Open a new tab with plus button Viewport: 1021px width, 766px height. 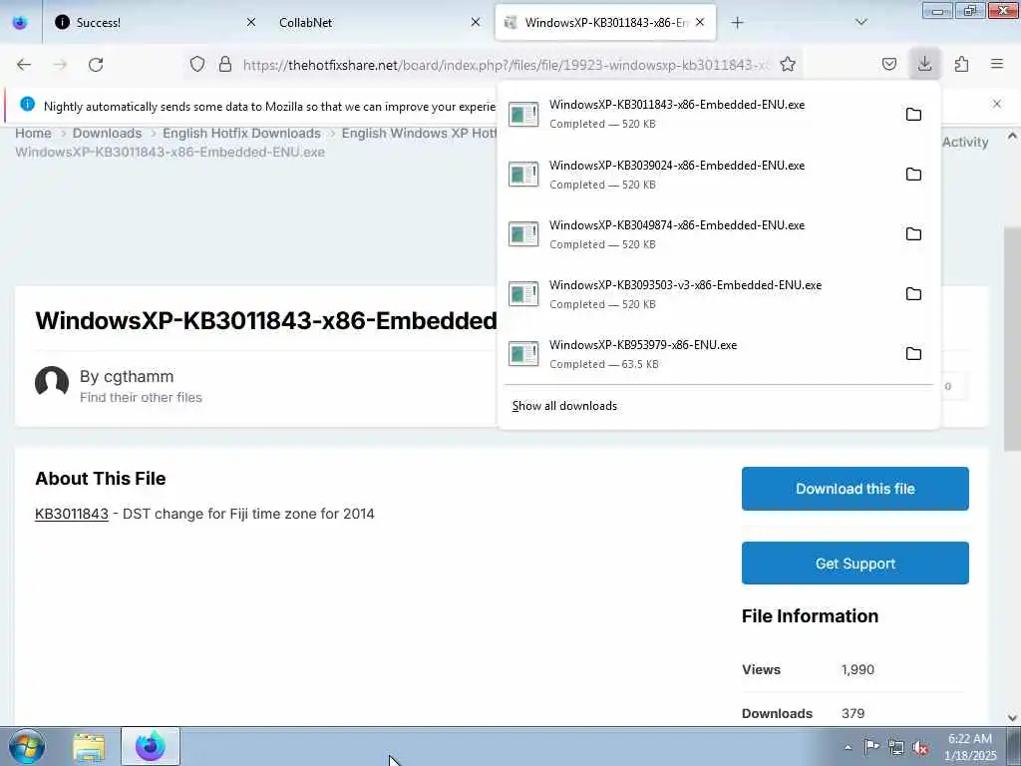click(x=737, y=23)
